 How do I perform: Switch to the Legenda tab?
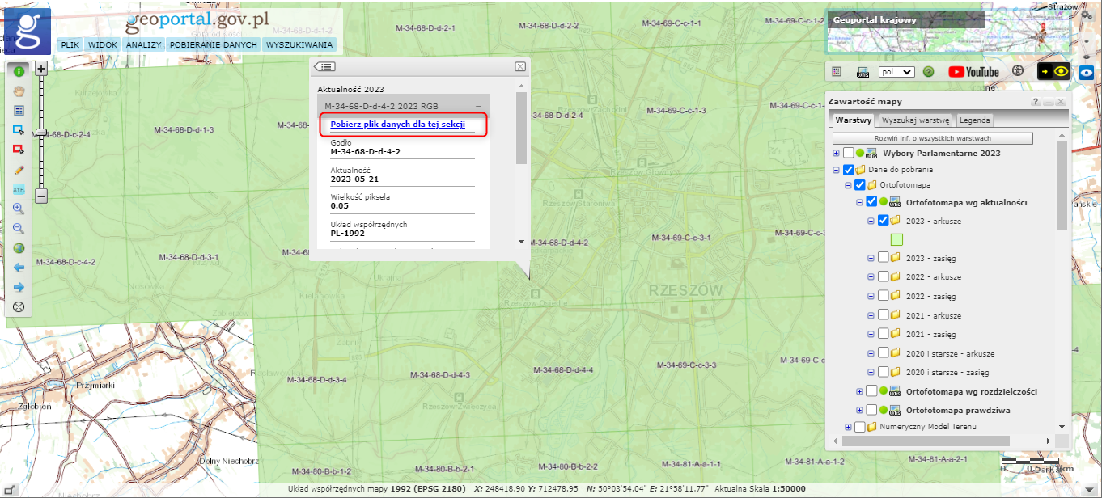tap(973, 120)
